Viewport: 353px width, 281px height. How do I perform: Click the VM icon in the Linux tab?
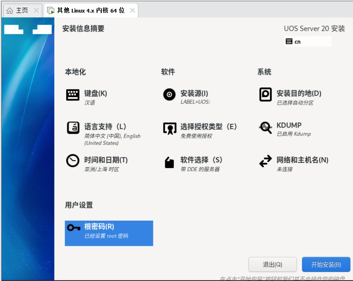pos(51,11)
